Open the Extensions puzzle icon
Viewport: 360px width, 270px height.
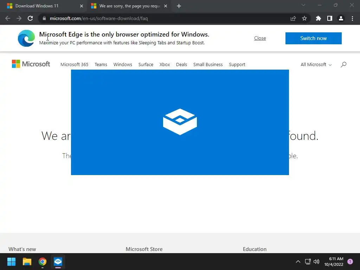319,18
